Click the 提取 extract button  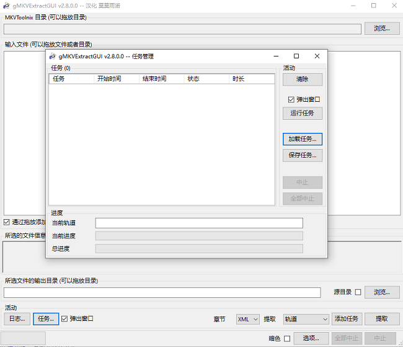382,319
